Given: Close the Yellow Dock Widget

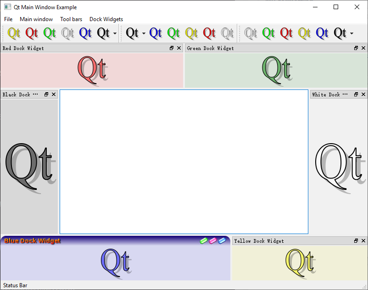Looking at the screenshot, I should pyautogui.click(x=363, y=240).
